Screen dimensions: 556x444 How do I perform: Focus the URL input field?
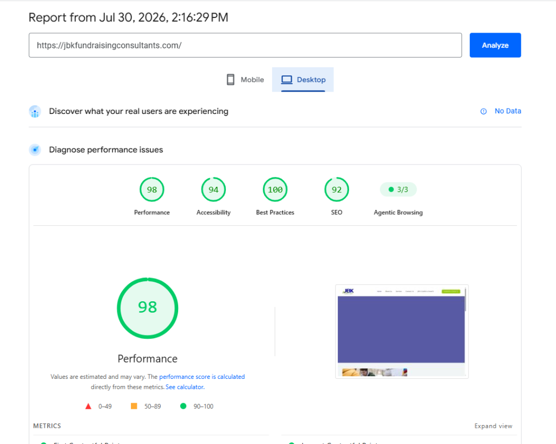[x=245, y=45]
